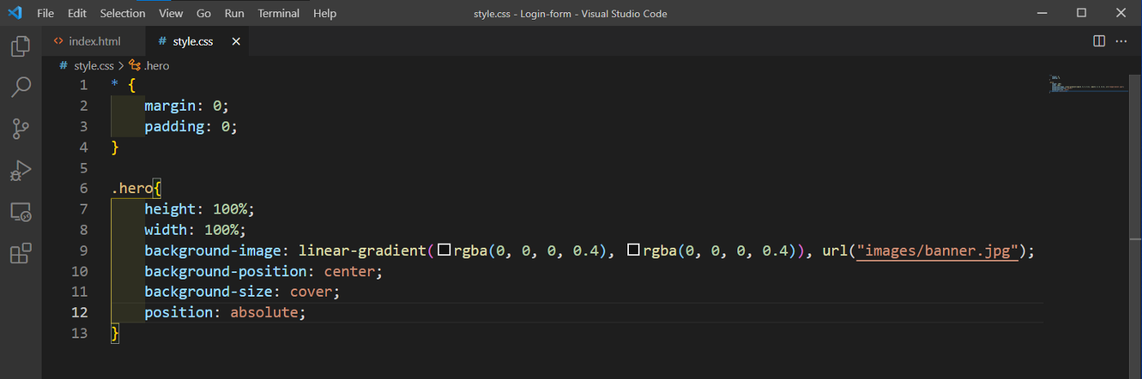Screen dimensions: 1142x379
Task: Close the Visual Studio Code window
Action: tap(1122, 13)
